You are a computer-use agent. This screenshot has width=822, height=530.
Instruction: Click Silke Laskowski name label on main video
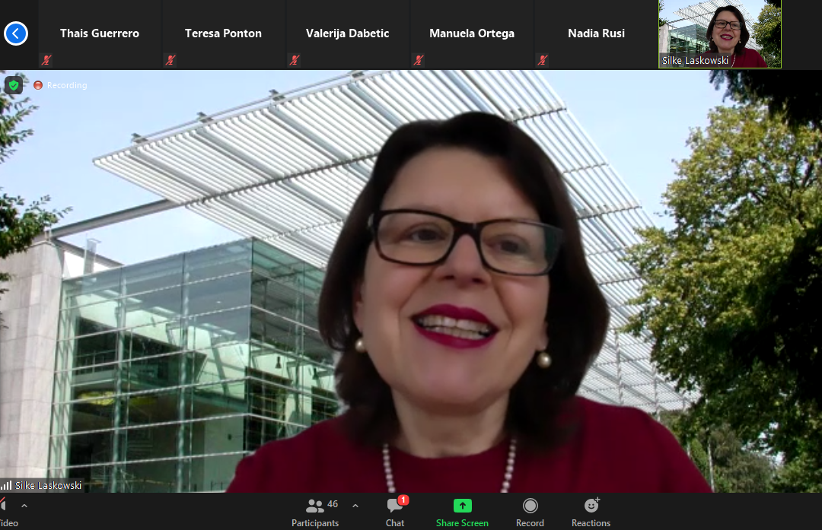(x=48, y=485)
